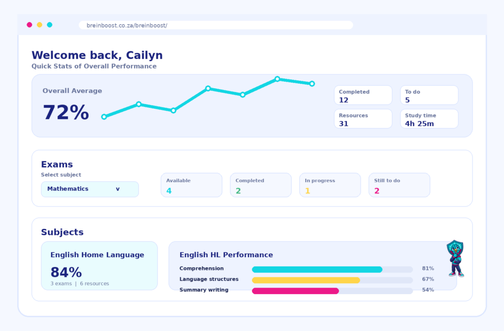Image resolution: width=504 pixels, height=331 pixels.
Task: Click the dropdown arrow next to Mathematics
Action: click(x=118, y=189)
